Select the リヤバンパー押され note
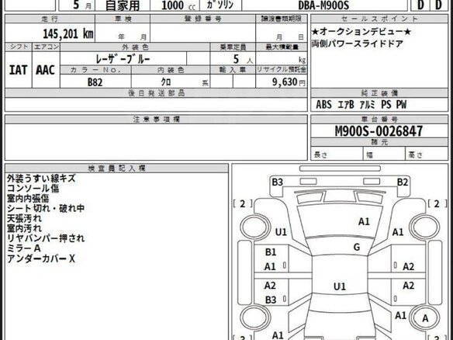 pos(46,238)
